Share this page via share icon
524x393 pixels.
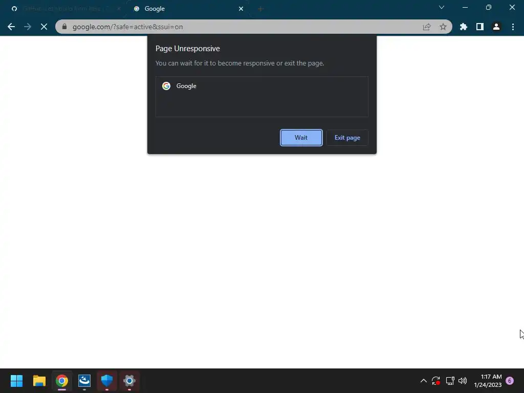(x=427, y=27)
